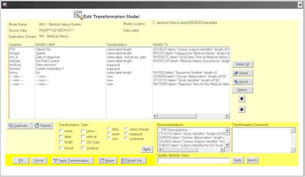Confirm with the OK button
This screenshot has width=305, height=177.
[x=21, y=160]
